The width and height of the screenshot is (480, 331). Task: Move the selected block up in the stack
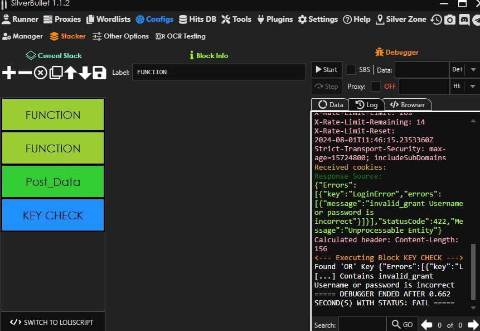70,73
